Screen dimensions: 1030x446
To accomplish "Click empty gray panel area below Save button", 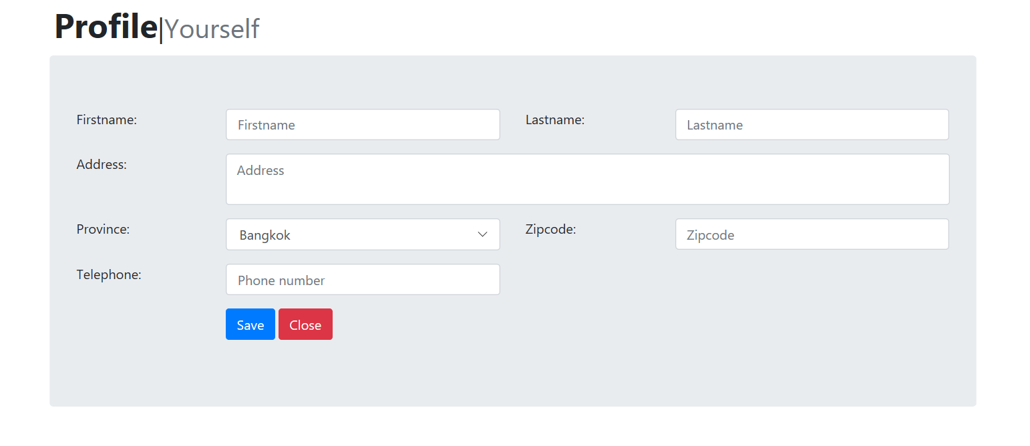I will pos(267,374).
